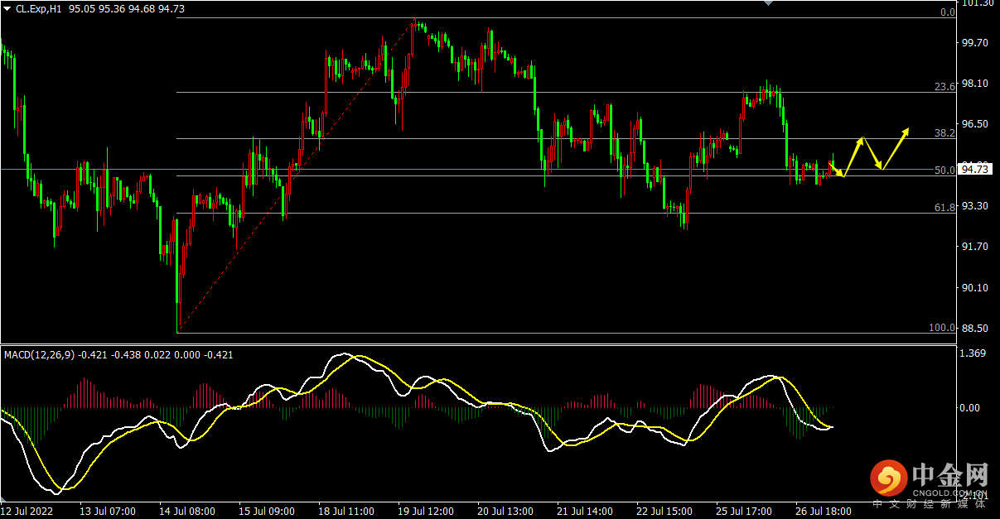1000x519 pixels.
Task: Click the 20 Jul 13:00 time label
Action: (x=505, y=512)
